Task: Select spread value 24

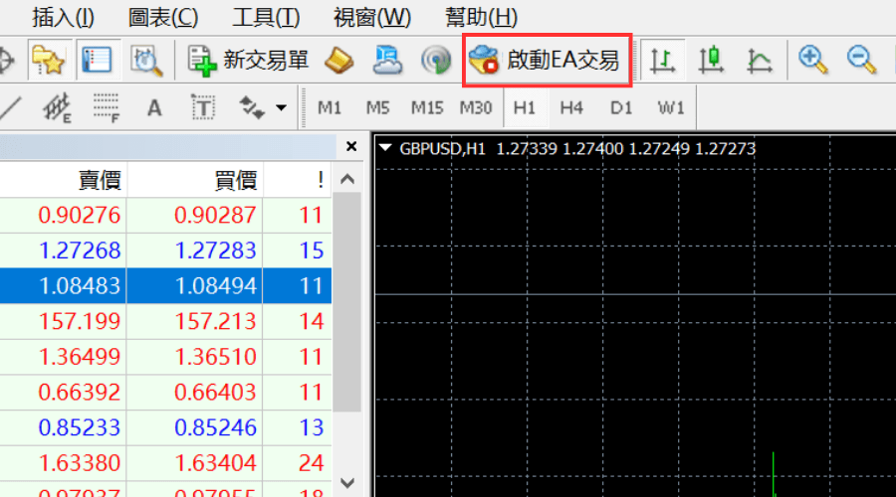Action: (x=311, y=463)
